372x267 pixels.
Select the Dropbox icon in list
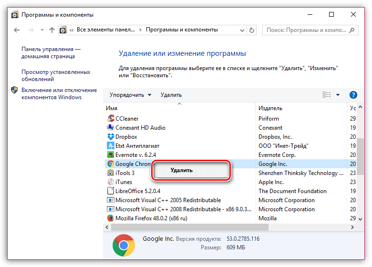coord(111,136)
